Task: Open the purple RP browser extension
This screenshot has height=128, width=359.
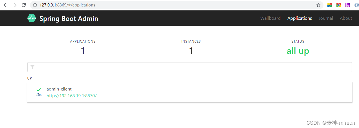Action: click(348, 5)
